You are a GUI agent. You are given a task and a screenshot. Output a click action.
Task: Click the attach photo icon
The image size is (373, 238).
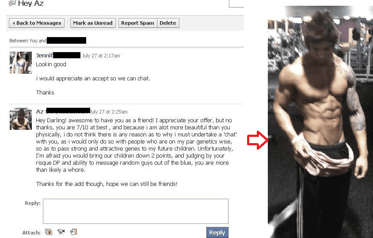tap(49, 232)
